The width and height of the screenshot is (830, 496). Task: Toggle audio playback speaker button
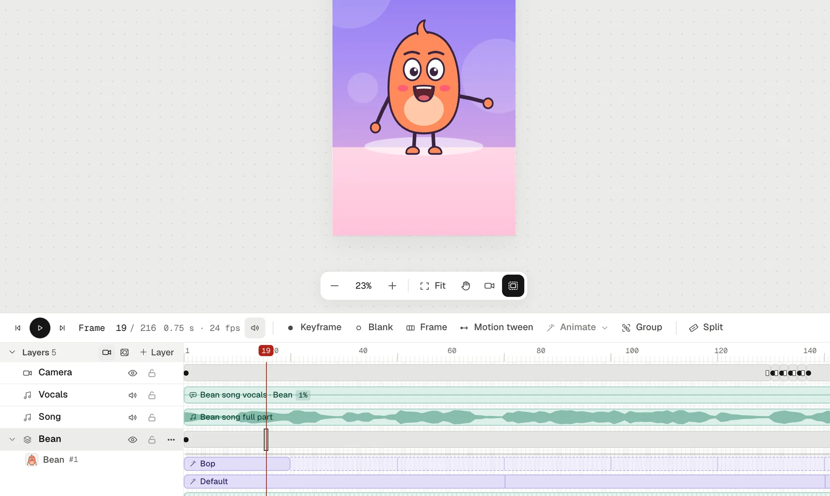point(255,328)
